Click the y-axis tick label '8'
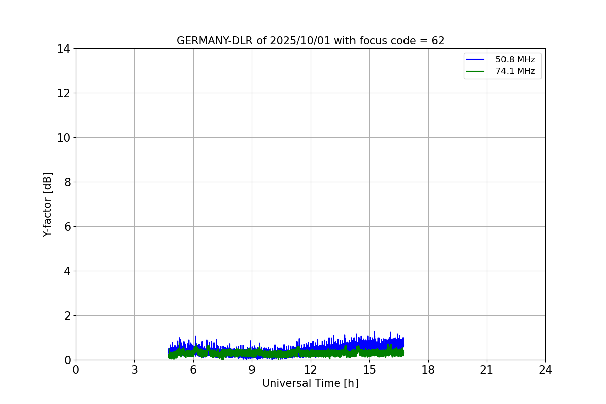The width and height of the screenshot is (606, 404). point(67,182)
